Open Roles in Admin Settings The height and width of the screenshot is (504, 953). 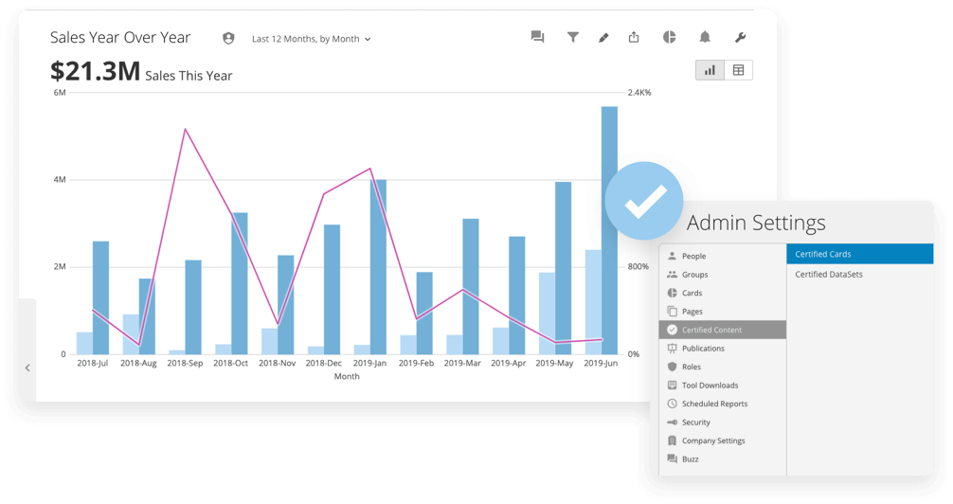tap(723, 367)
